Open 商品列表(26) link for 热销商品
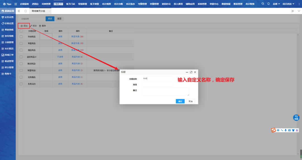 pos(77,37)
